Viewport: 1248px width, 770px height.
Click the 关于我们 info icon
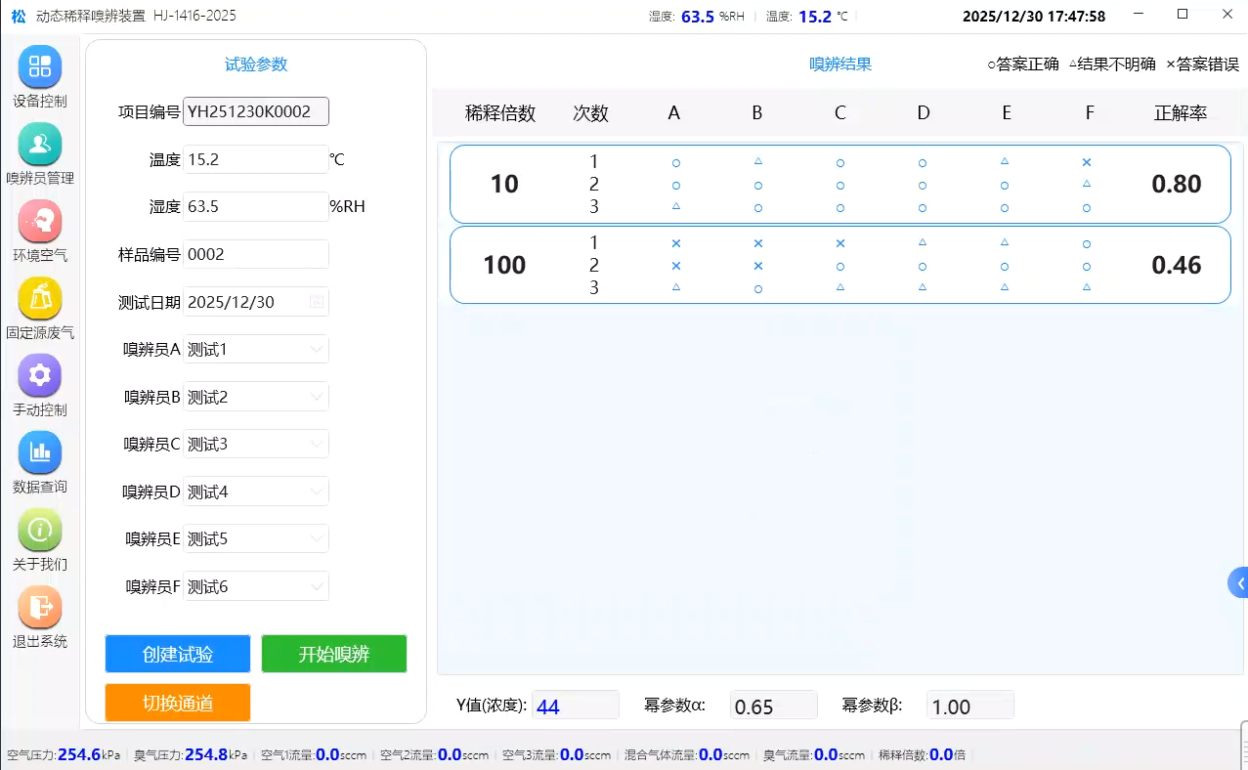tap(39, 530)
